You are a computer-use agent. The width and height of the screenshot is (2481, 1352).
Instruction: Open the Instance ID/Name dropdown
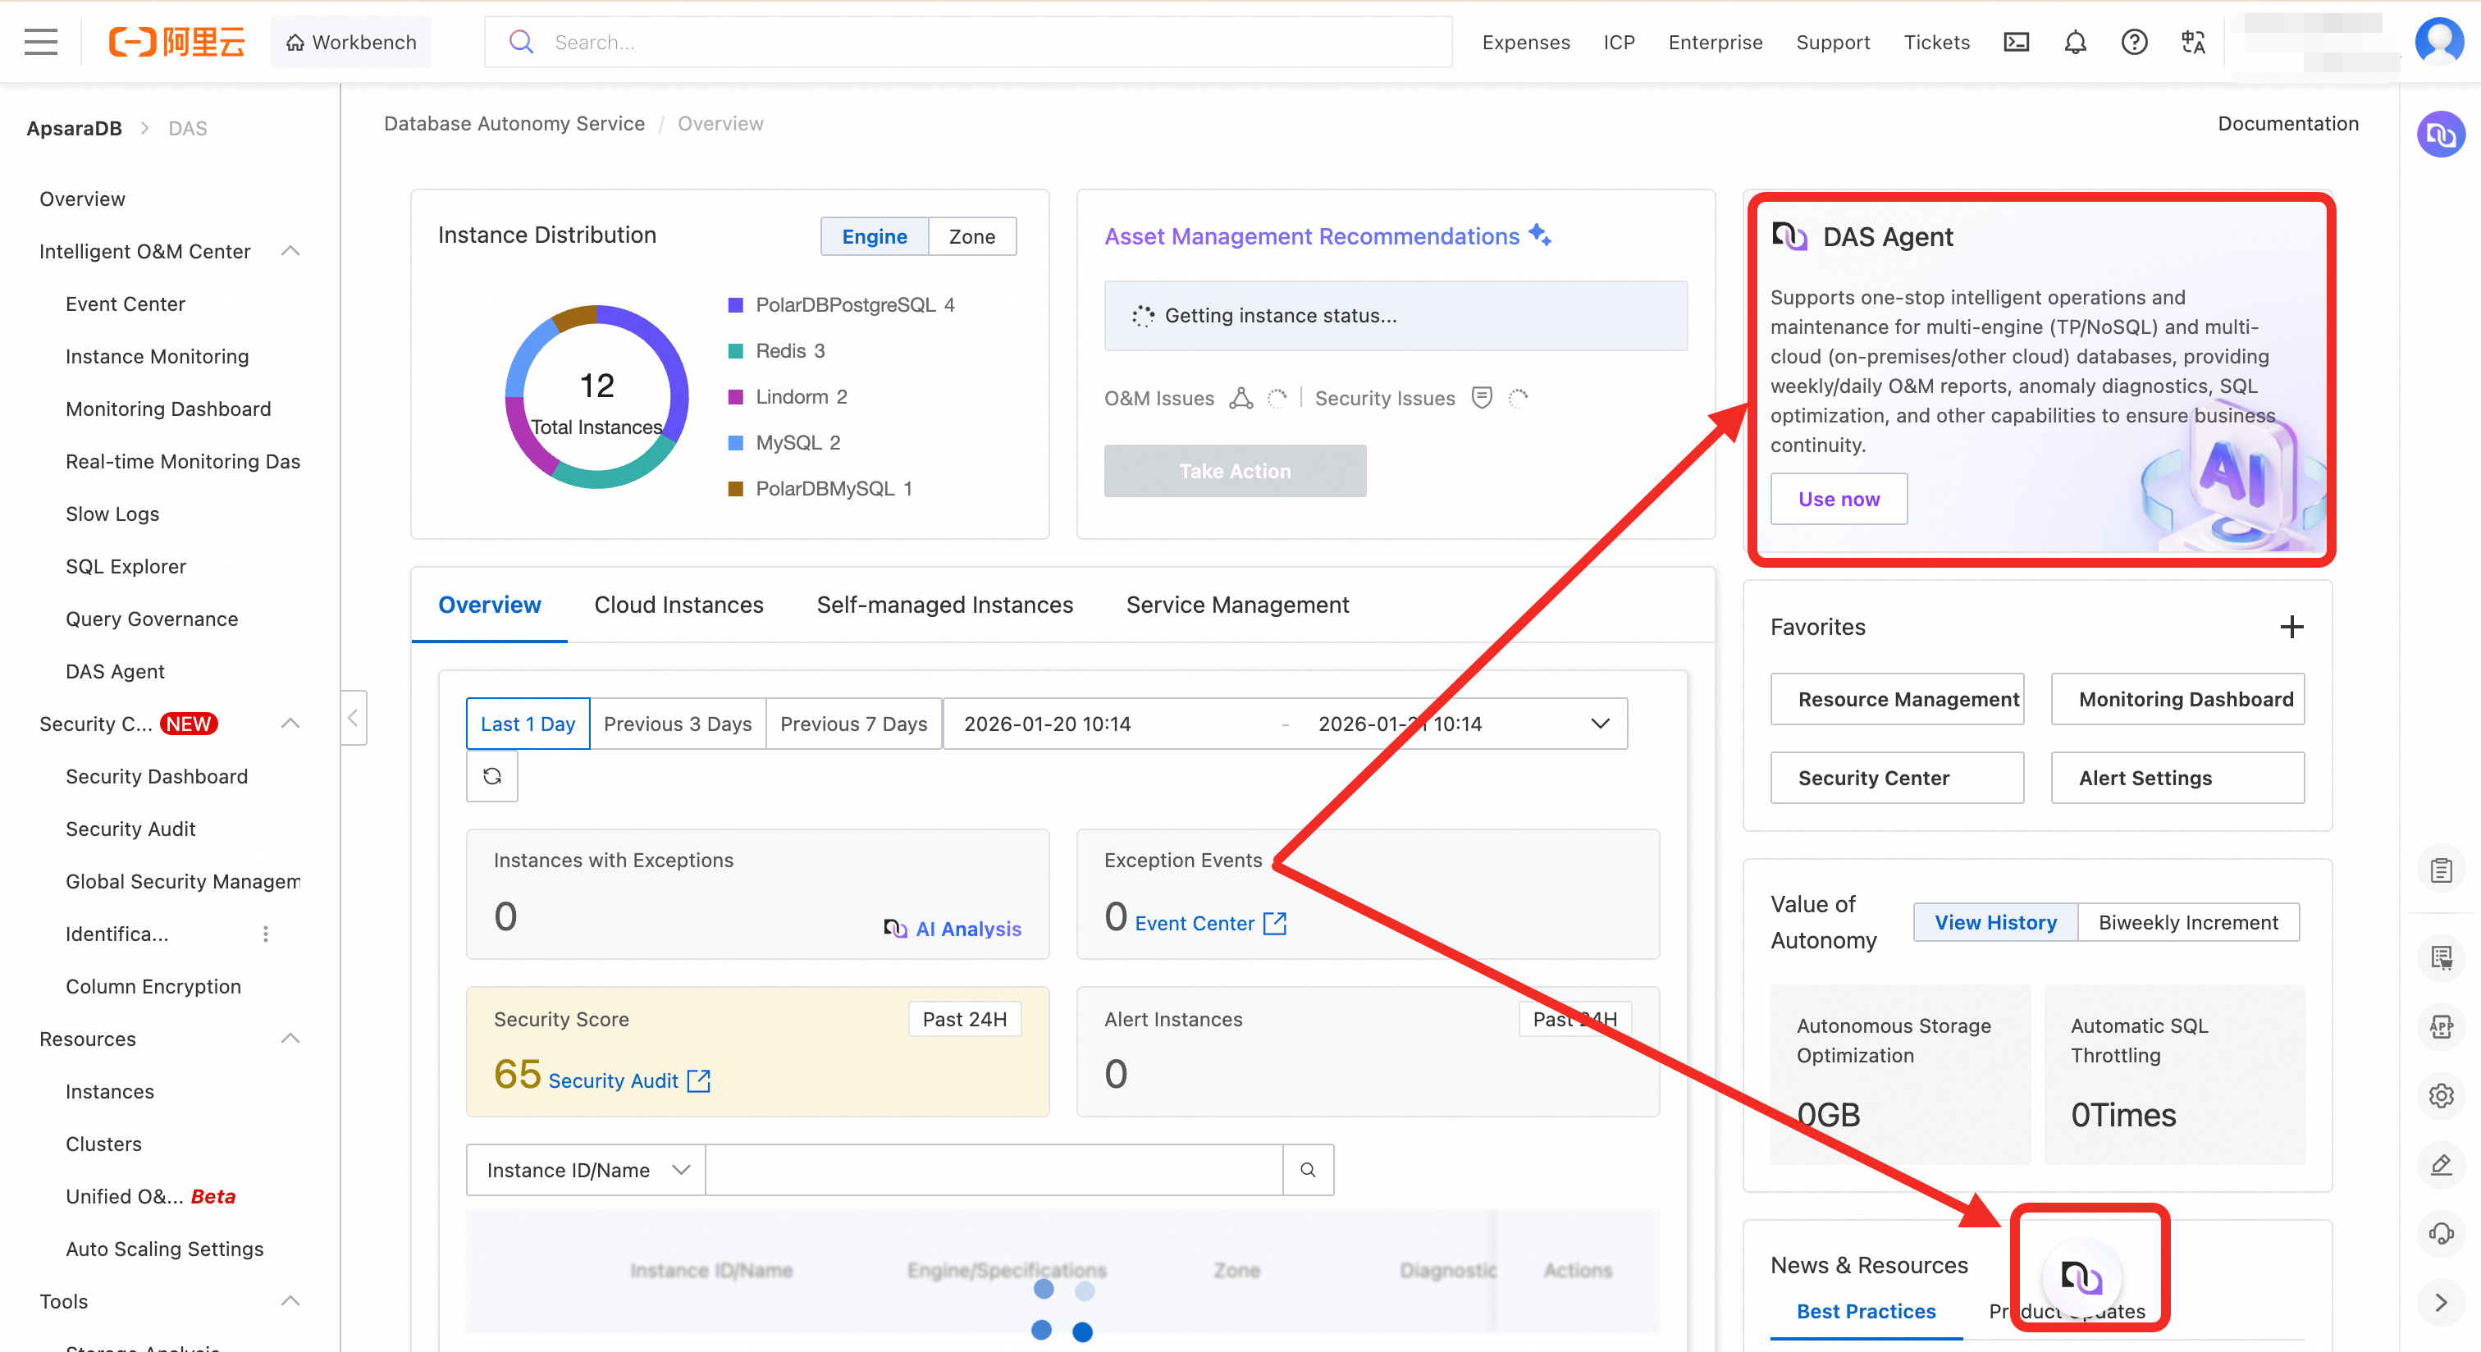(x=587, y=1170)
